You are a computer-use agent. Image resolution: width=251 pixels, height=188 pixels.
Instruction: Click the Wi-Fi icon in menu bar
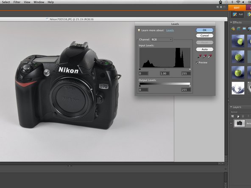click(238, 2)
